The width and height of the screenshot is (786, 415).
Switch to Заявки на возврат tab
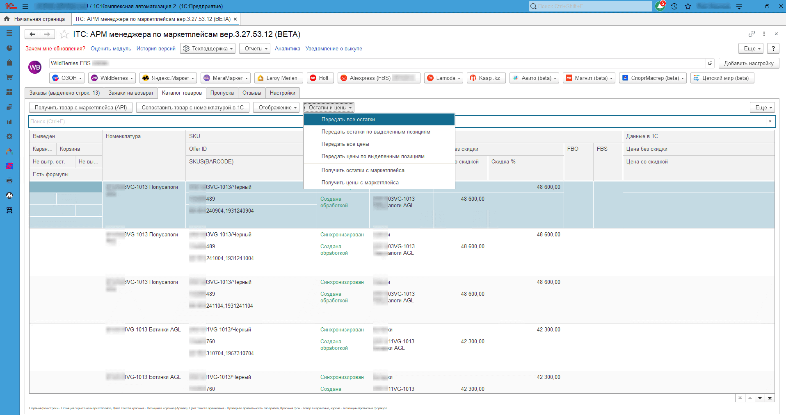(131, 93)
